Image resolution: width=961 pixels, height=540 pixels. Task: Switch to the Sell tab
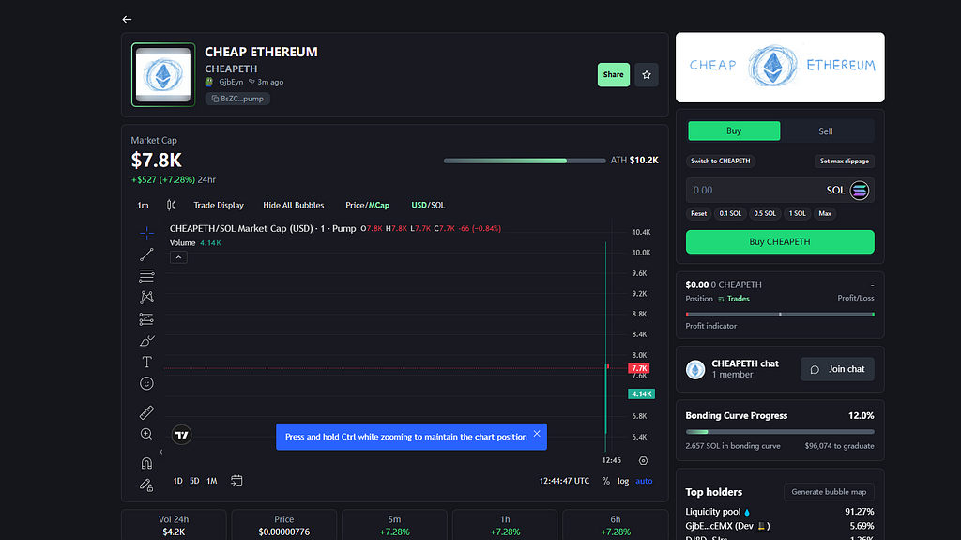[826, 131]
